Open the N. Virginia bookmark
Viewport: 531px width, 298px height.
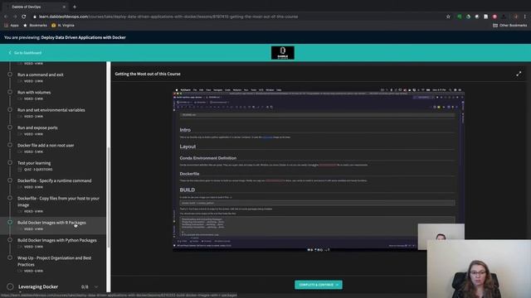click(x=63, y=26)
